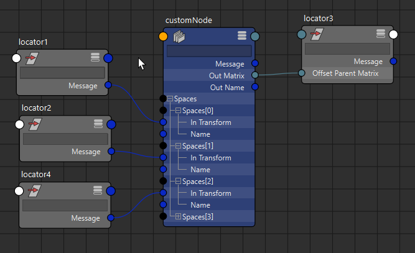
Task: Click the locator3 node type icon
Action: click(317, 34)
